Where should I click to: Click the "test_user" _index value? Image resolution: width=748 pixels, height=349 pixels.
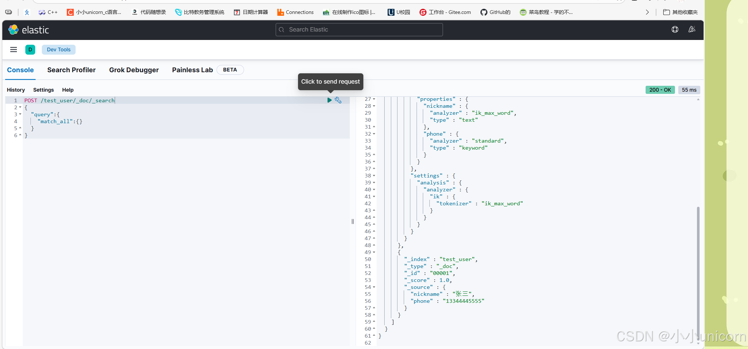point(457,259)
